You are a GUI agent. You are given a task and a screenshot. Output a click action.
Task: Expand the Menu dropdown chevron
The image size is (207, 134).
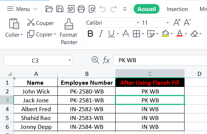35,9
